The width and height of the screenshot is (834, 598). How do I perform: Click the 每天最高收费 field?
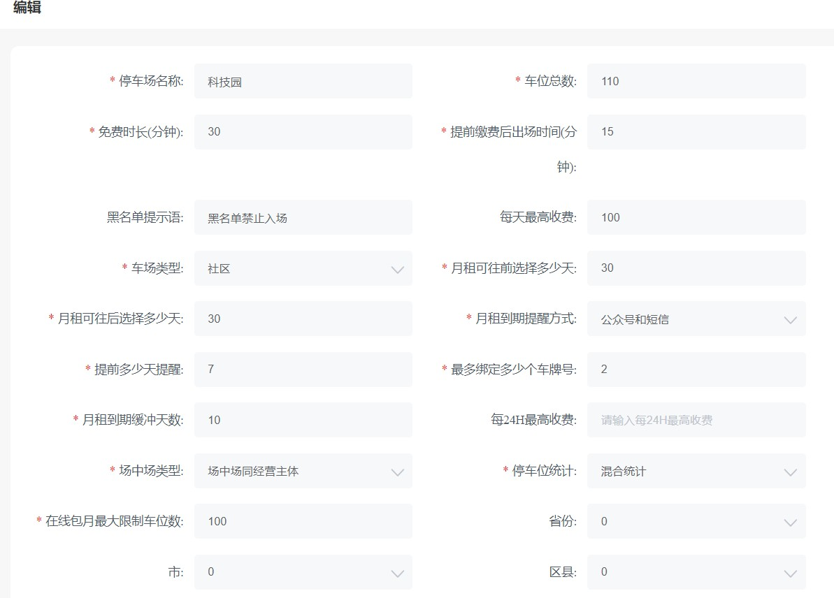tap(696, 217)
